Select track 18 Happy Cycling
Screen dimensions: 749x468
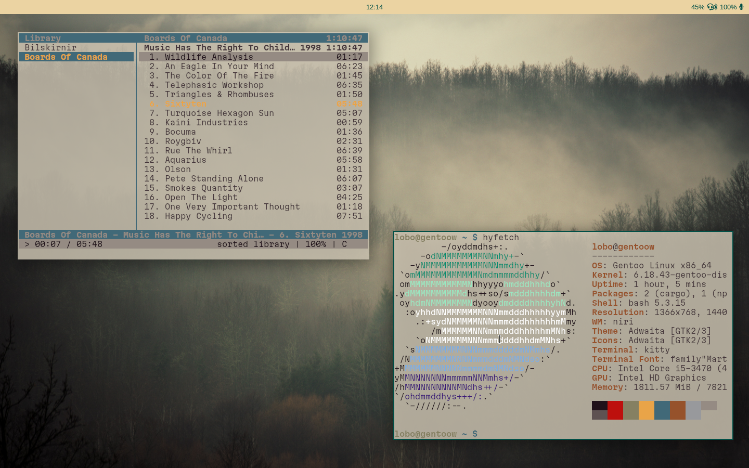pyautogui.click(x=253, y=216)
